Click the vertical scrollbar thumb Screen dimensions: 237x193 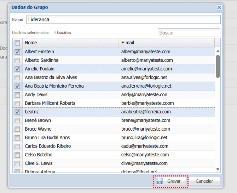click(x=218, y=66)
